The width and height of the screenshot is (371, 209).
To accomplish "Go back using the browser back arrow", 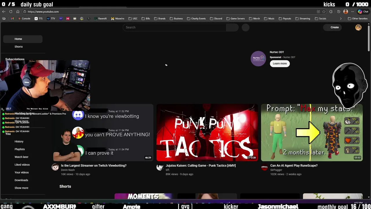I will pyautogui.click(x=4, y=12).
